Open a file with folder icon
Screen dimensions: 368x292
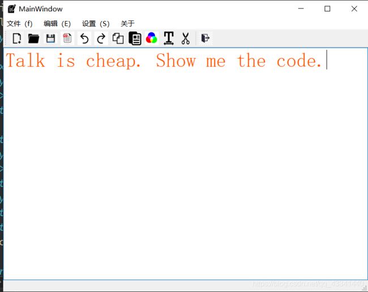(33, 39)
